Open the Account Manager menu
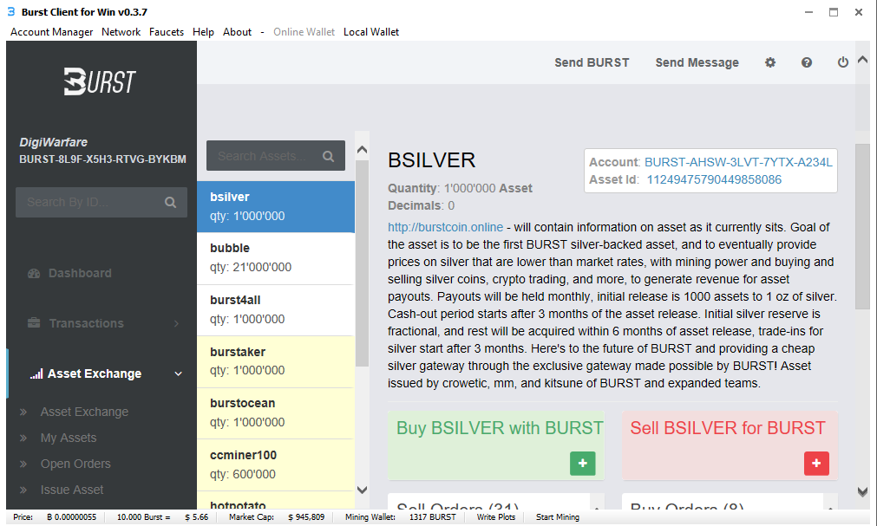 tap(51, 32)
